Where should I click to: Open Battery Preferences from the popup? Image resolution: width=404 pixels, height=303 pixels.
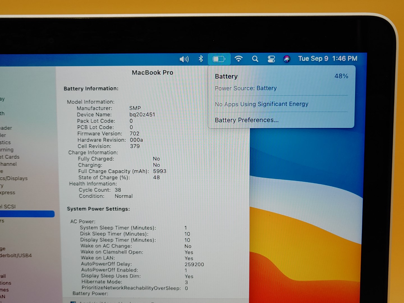pos(247,120)
